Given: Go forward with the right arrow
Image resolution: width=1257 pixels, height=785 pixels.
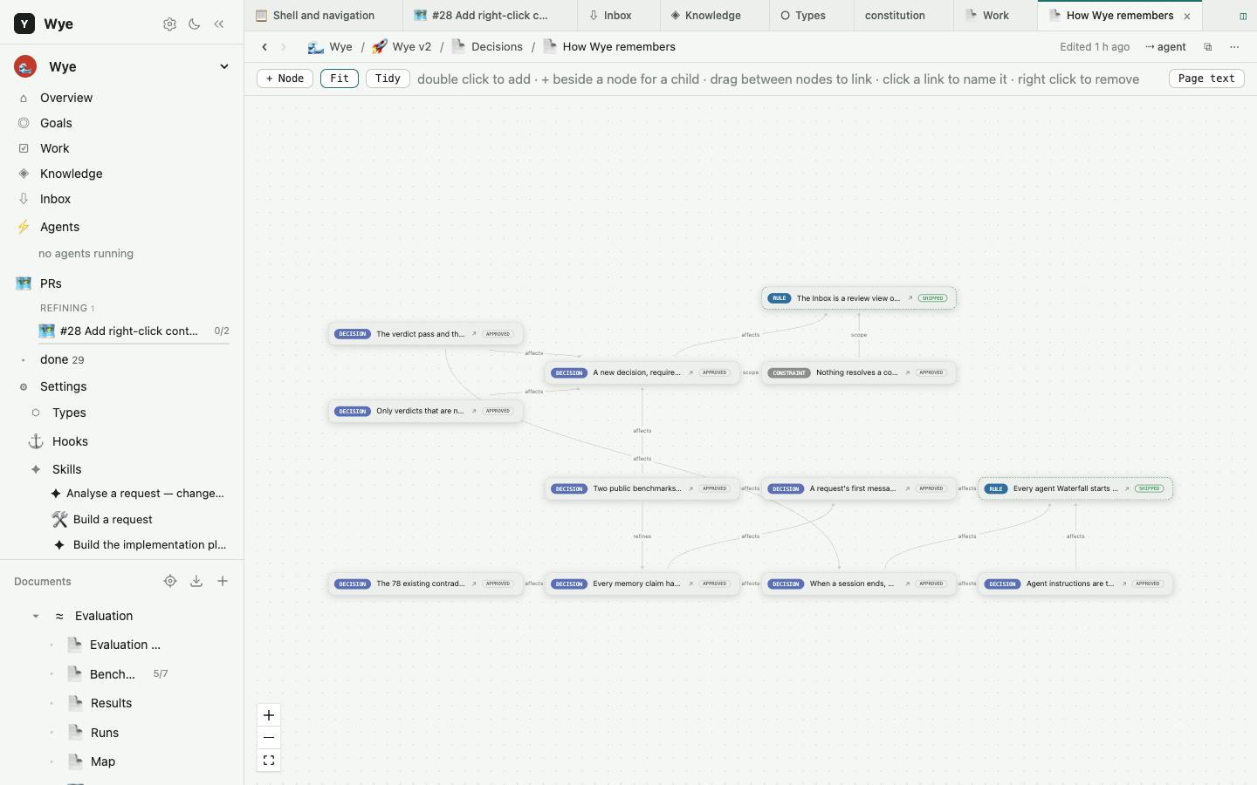Looking at the screenshot, I should [x=283, y=47].
